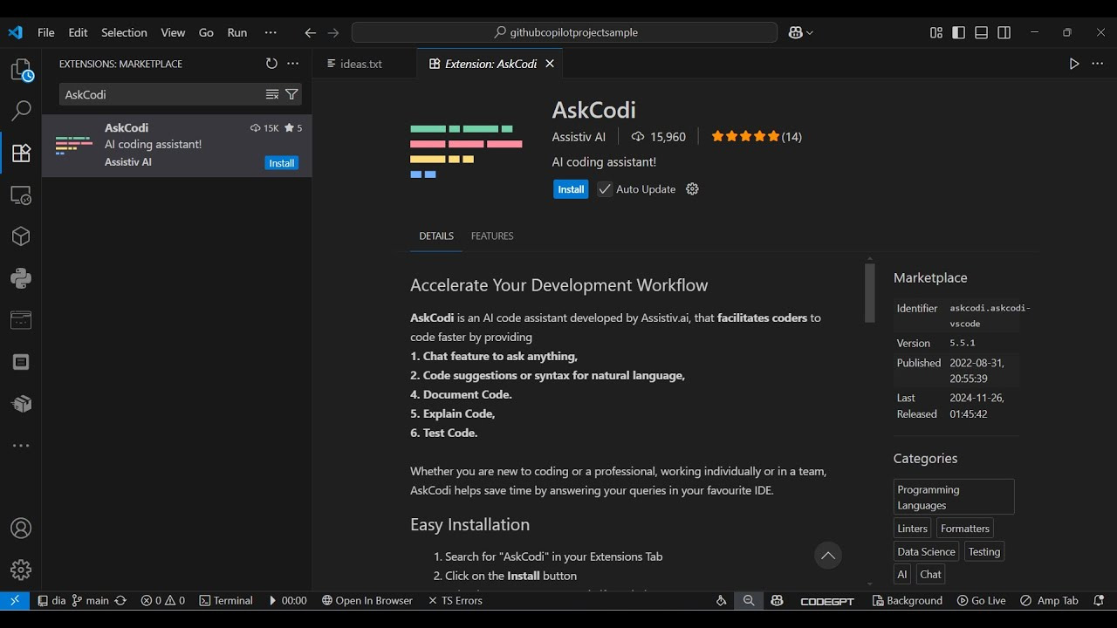The image size is (1117, 628).
Task: Open more editor actions ellipsis
Action: 1098,64
